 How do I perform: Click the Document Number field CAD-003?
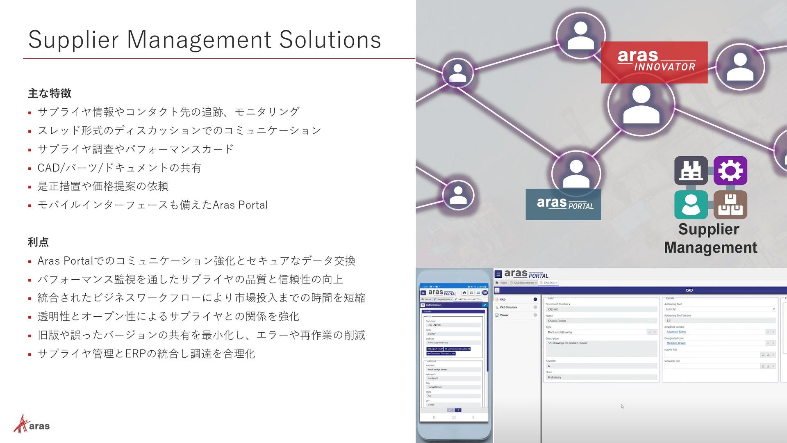click(x=602, y=309)
